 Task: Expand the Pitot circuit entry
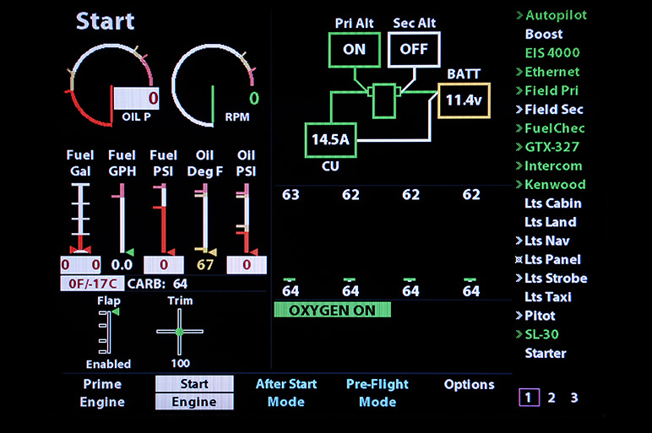click(541, 316)
